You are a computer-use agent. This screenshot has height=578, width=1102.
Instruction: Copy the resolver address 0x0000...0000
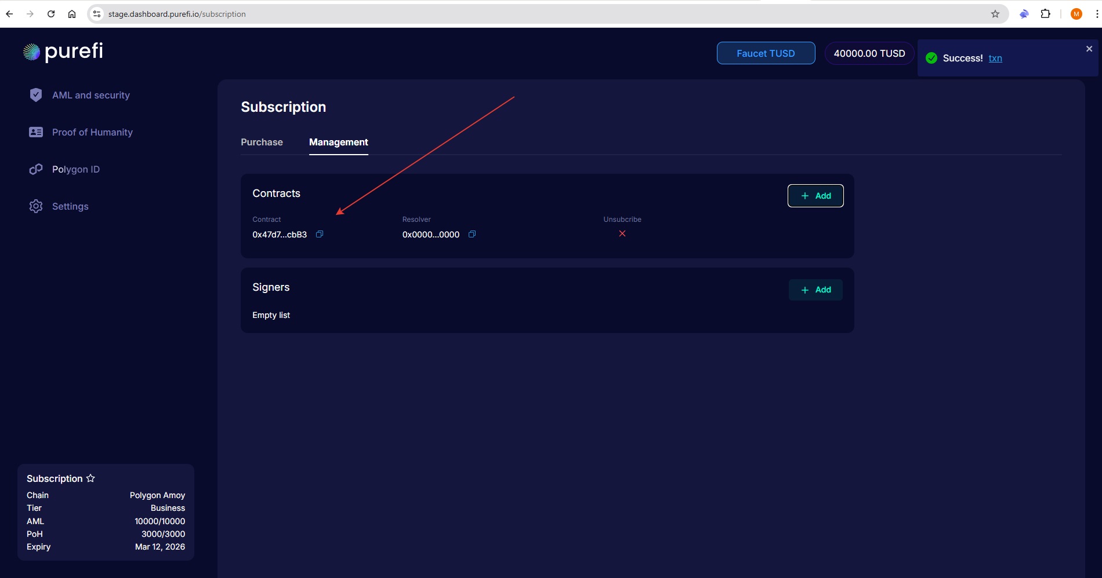[x=472, y=234]
